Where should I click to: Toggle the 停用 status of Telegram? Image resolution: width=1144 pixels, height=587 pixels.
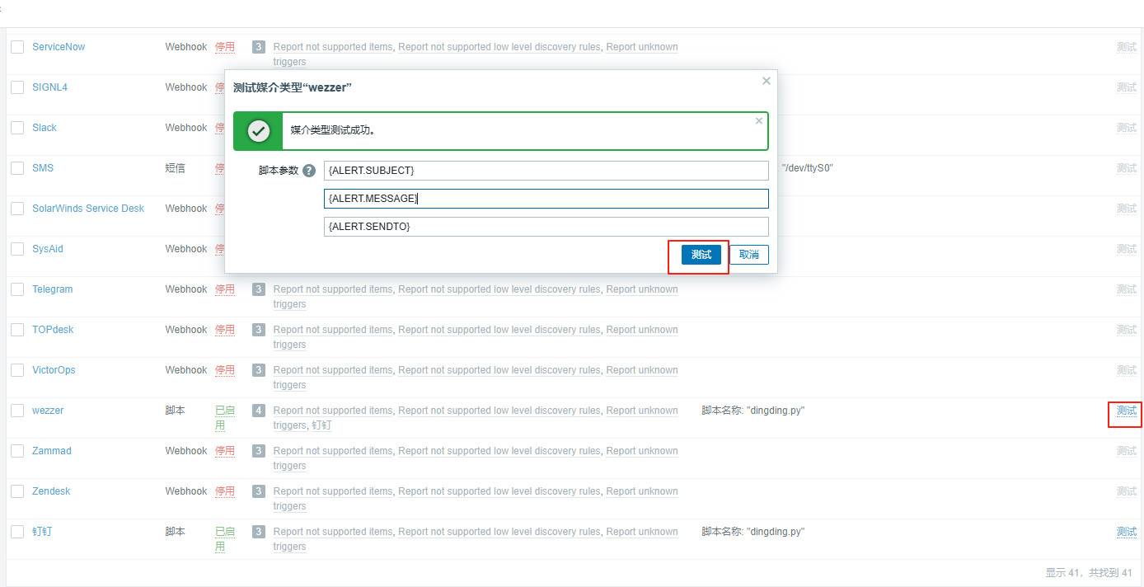pos(225,289)
